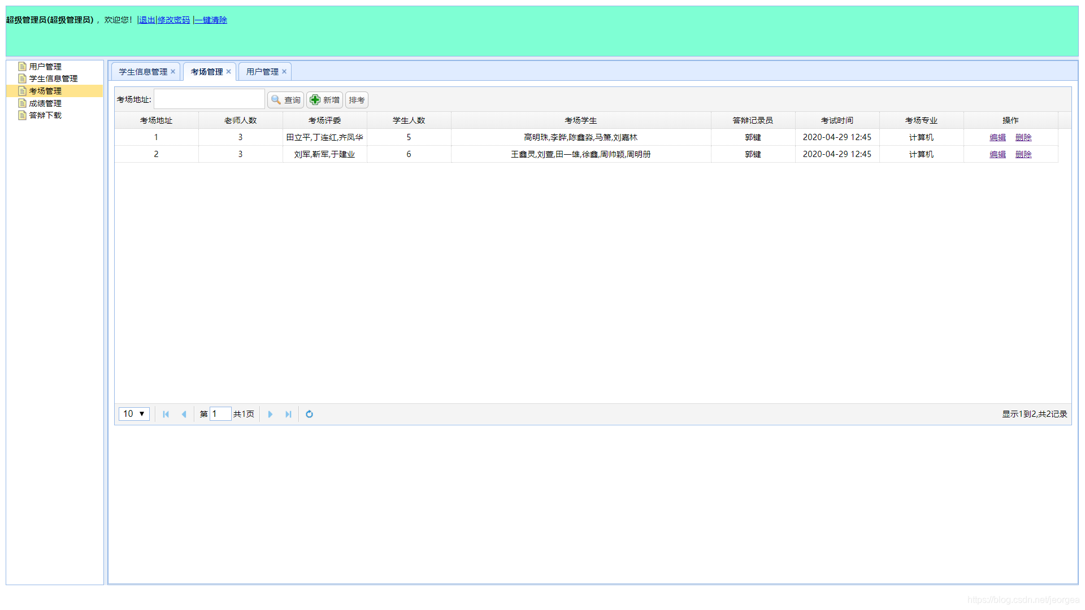Refresh the exam room table

coord(309,414)
